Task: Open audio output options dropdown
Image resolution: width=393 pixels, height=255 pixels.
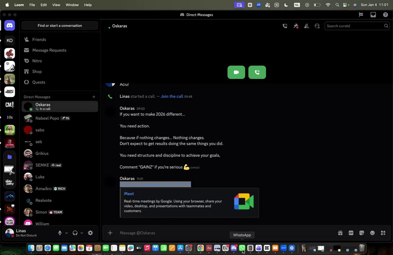Action: point(82,233)
